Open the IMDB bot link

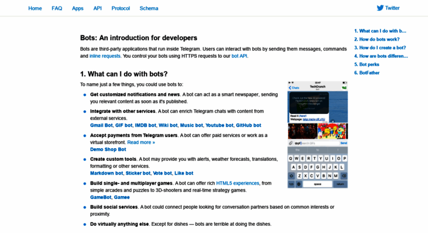point(145,125)
